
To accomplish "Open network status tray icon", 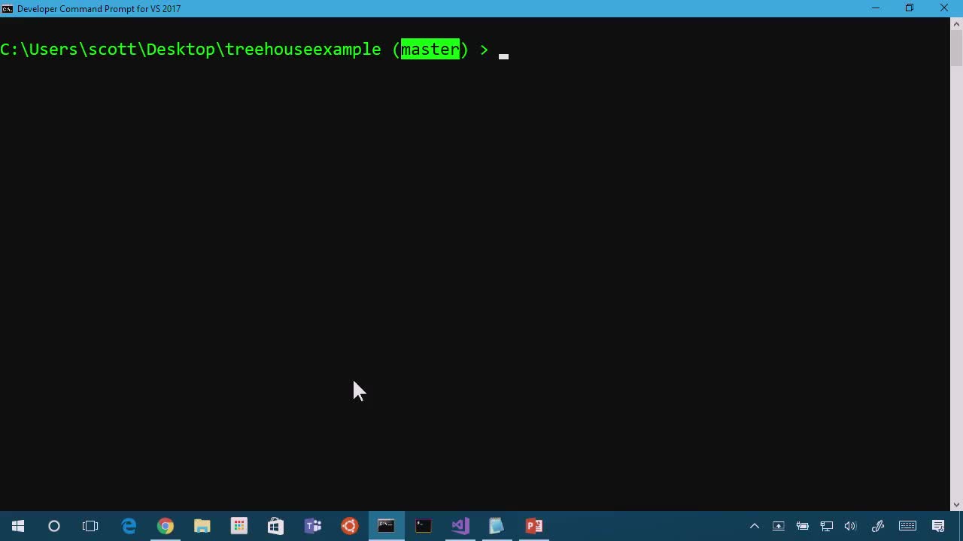I will [827, 526].
